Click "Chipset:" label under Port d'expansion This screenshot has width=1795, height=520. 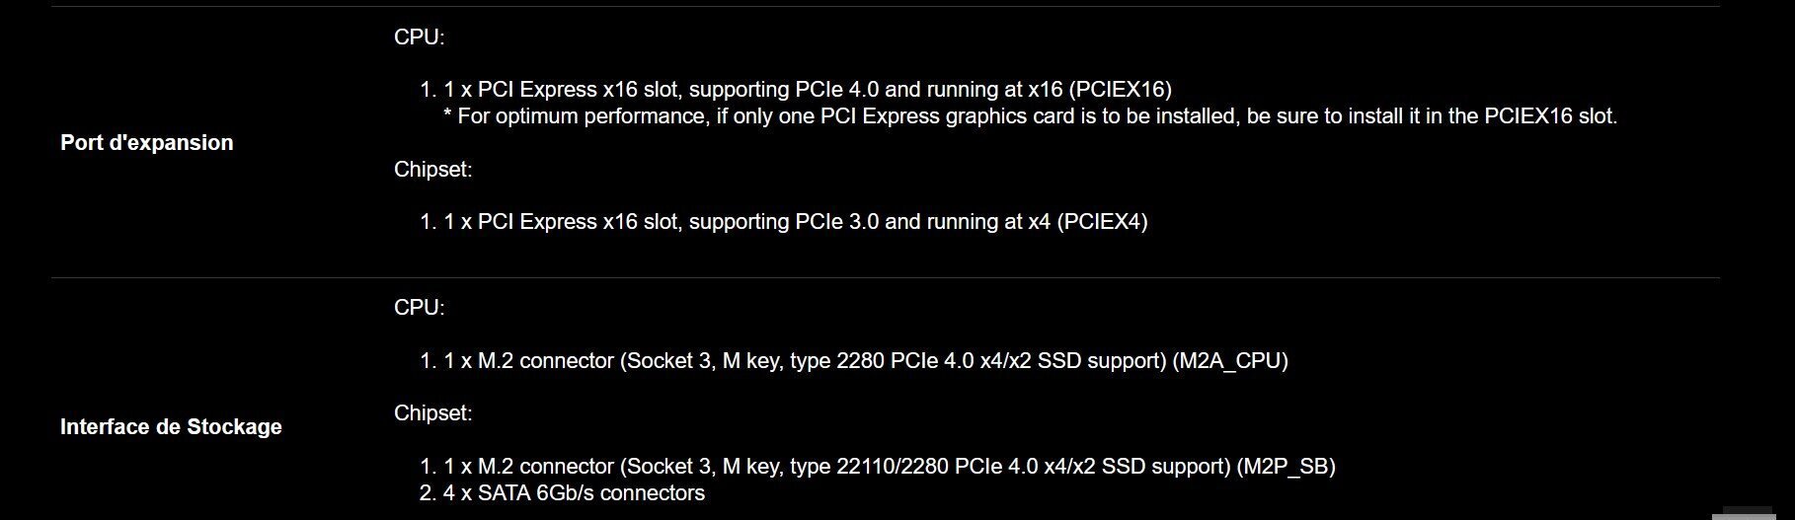point(433,170)
